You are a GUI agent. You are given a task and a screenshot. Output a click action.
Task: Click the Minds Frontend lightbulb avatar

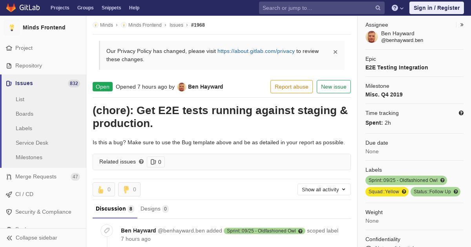pos(12,27)
